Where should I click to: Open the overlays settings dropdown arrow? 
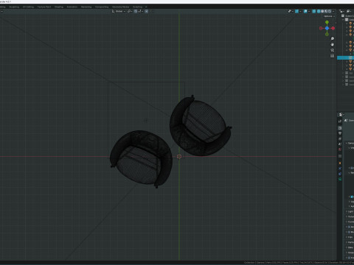(309, 11)
